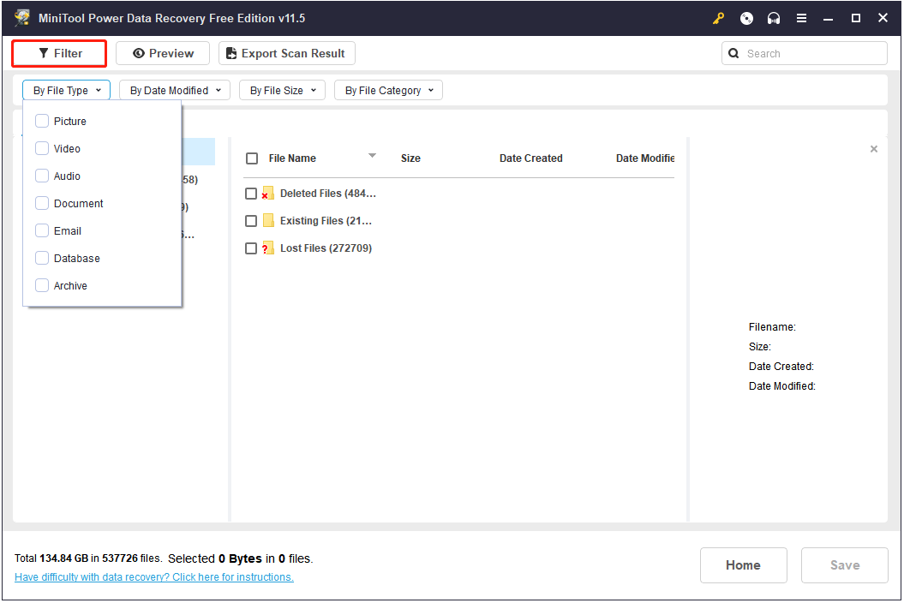The image size is (904, 603).
Task: Click the Deleted Files folder icon
Action: click(x=267, y=194)
